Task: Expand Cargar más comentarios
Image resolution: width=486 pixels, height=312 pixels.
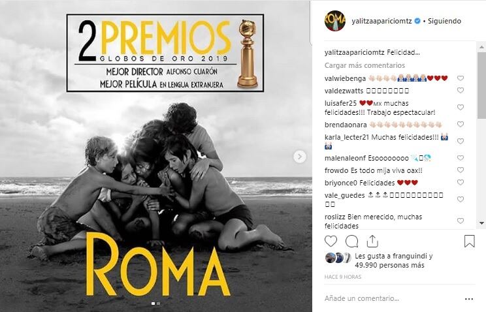Action: click(364, 65)
